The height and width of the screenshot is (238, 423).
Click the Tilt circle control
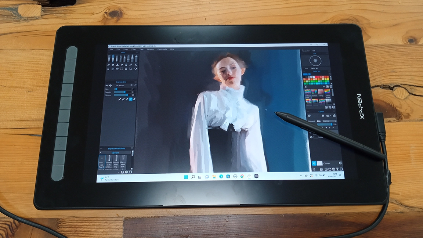[315, 61]
